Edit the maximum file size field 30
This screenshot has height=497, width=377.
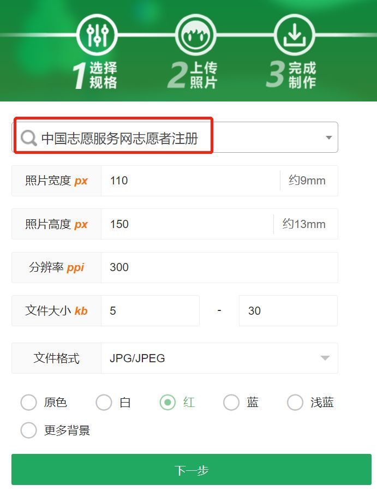tap(288, 310)
